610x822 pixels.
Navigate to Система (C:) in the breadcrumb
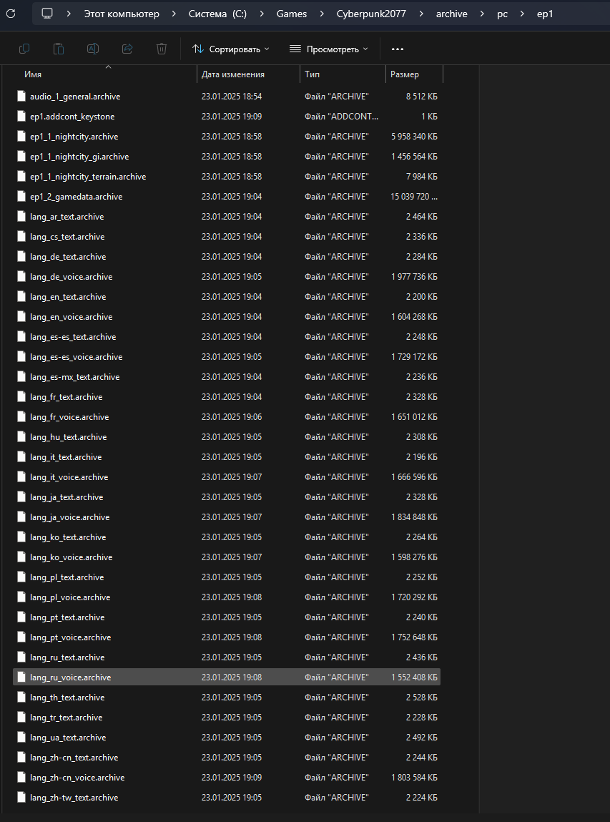click(x=217, y=14)
